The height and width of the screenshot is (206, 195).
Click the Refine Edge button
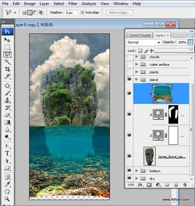(x=120, y=13)
